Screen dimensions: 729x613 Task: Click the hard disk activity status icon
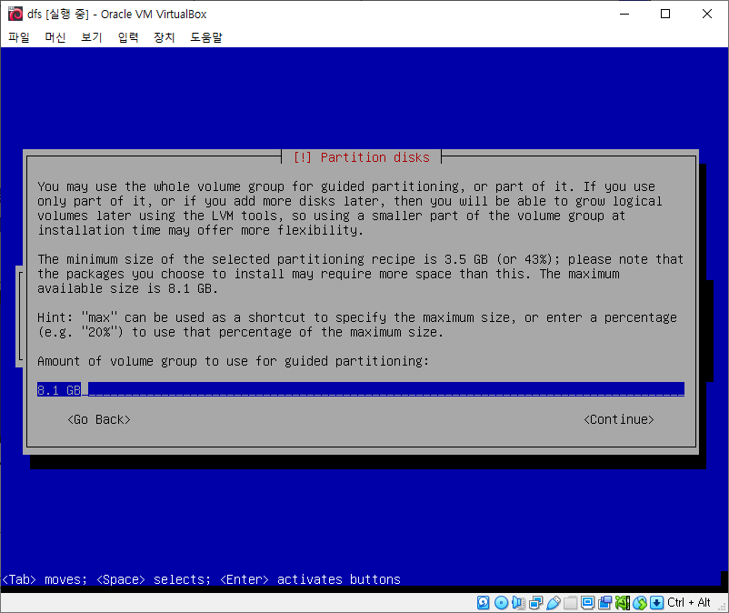click(483, 603)
